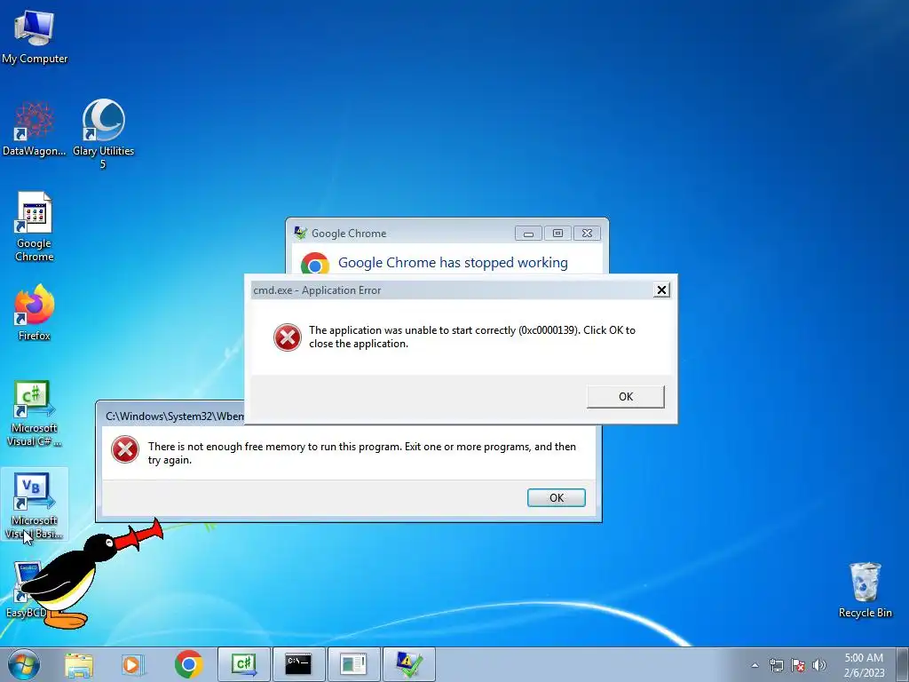Viewport: 909px width, 682px height.
Task: Close the cmd.exe Application Error dialog
Action: [x=661, y=290]
